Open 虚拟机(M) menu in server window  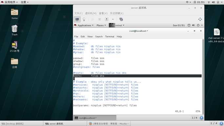click(x=91, y=13)
